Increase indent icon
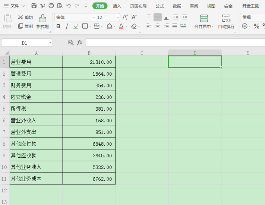This screenshot has width=265, height=205. point(184,17)
